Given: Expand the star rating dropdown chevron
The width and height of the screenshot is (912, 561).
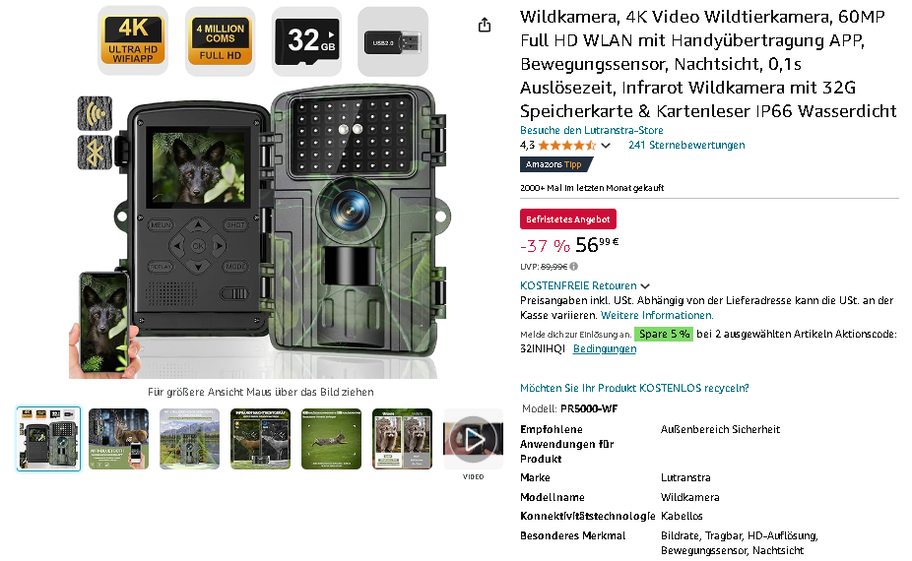Looking at the screenshot, I should (x=606, y=146).
